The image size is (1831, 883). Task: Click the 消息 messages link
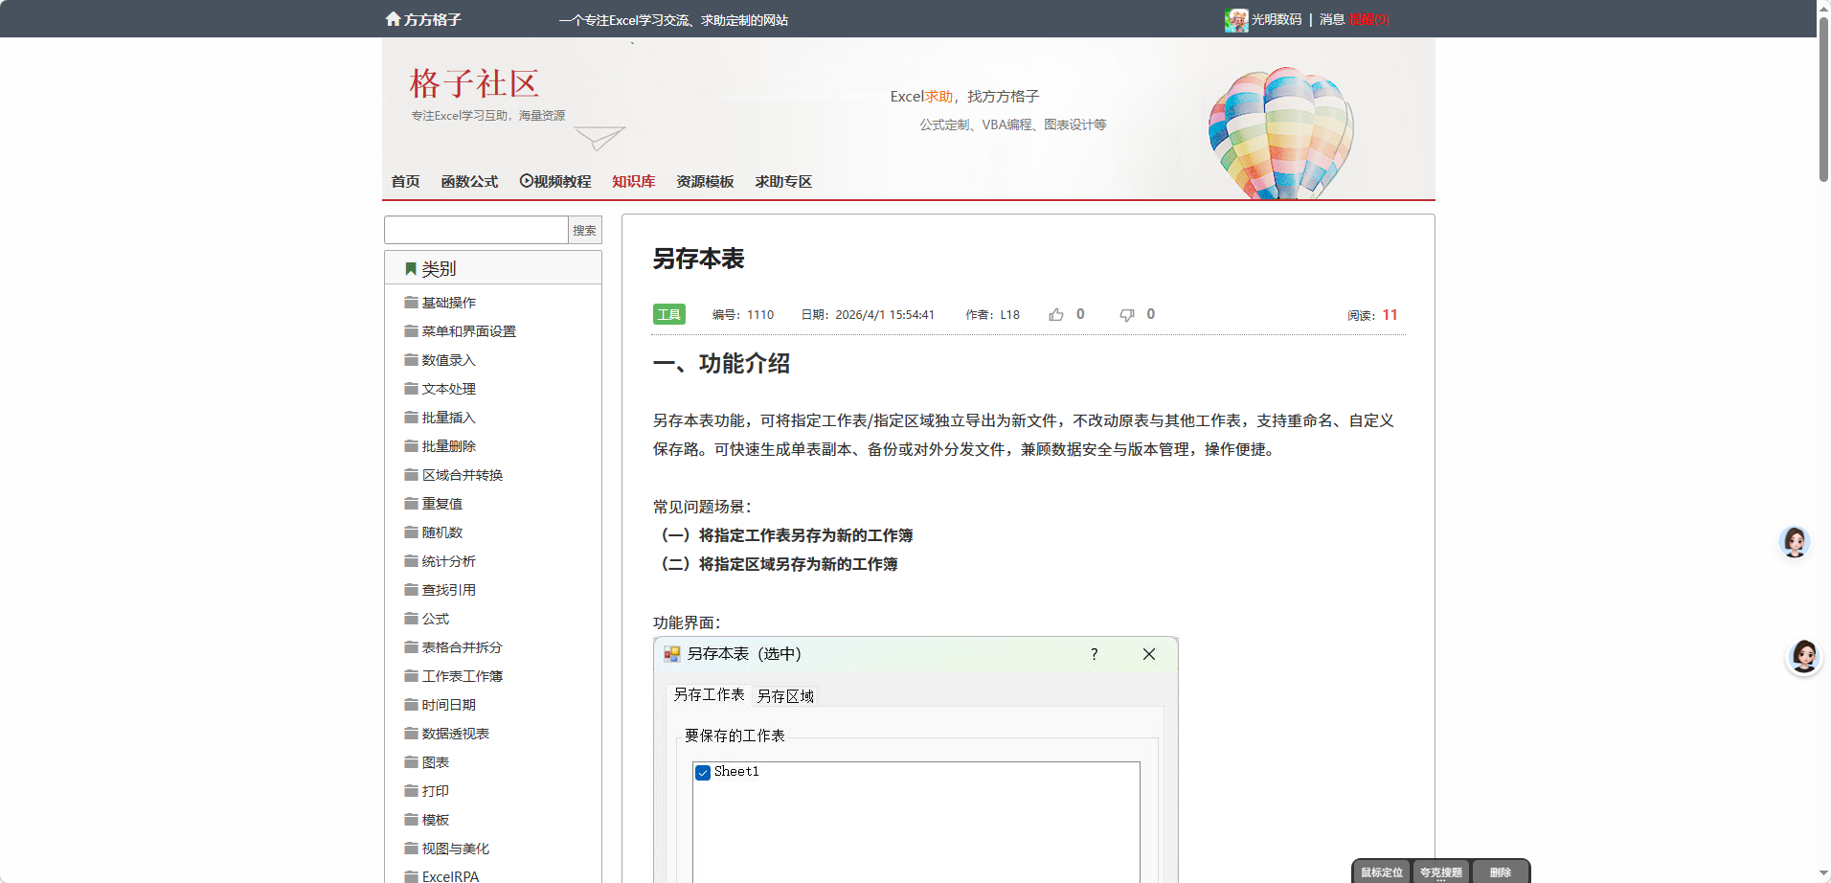tap(1332, 20)
